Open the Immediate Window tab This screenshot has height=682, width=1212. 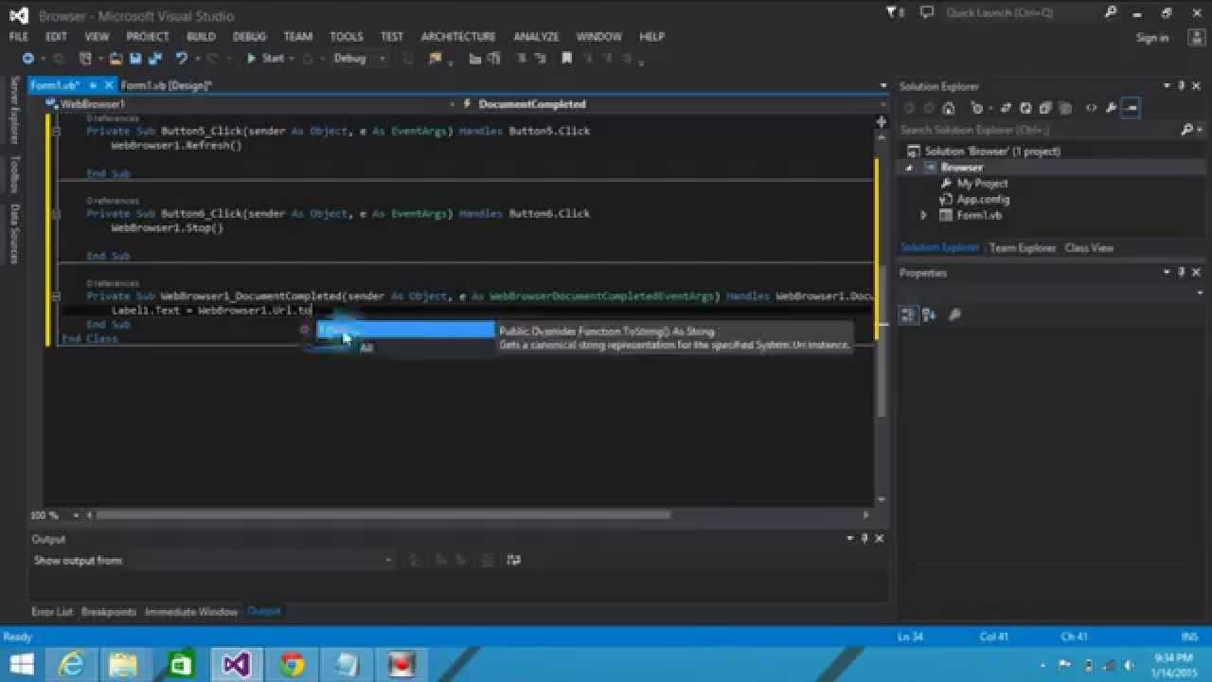pos(191,612)
